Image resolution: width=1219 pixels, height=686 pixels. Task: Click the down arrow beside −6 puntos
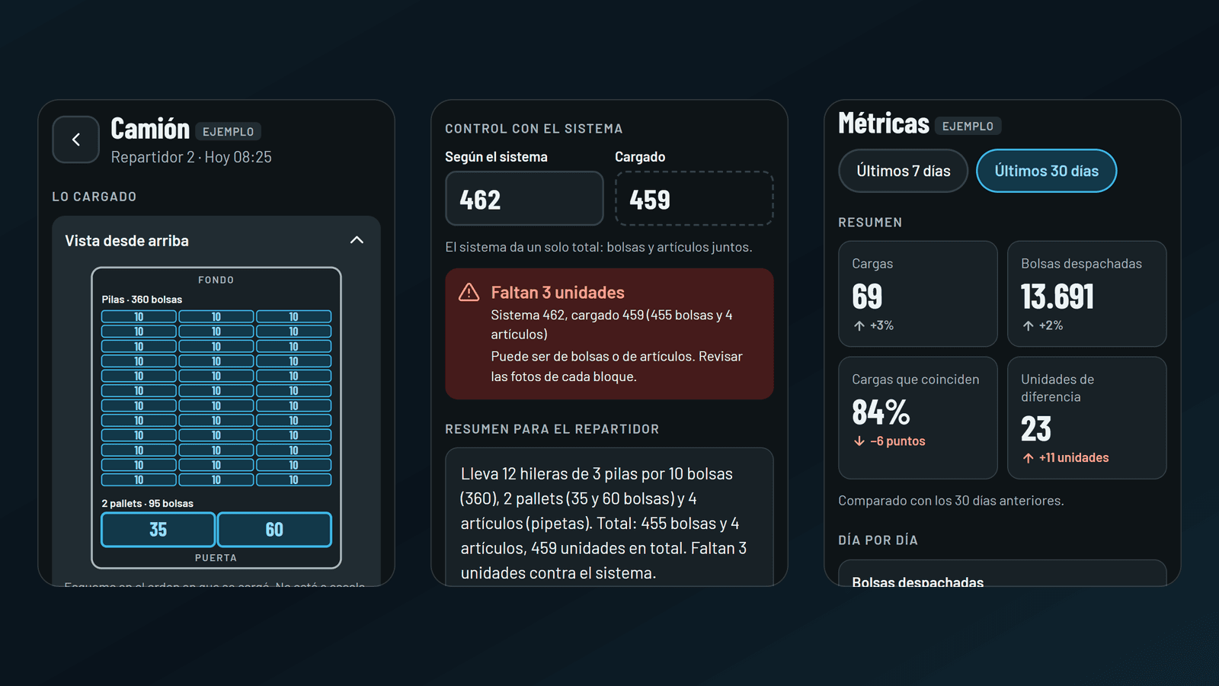click(859, 441)
